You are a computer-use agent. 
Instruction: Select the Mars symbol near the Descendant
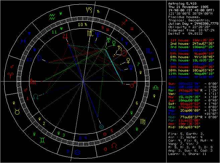(133, 85)
